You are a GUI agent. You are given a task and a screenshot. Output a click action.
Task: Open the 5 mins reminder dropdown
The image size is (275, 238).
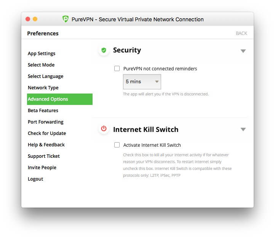142,82
